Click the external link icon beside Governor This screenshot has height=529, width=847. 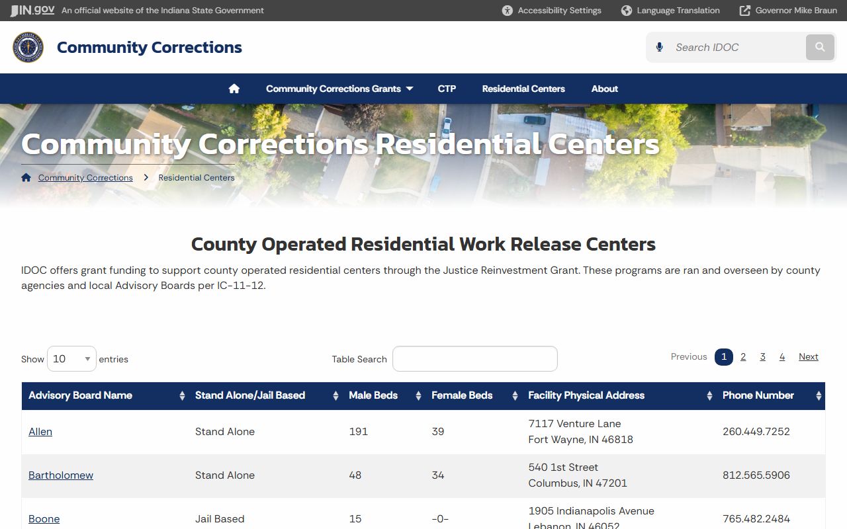[745, 11]
